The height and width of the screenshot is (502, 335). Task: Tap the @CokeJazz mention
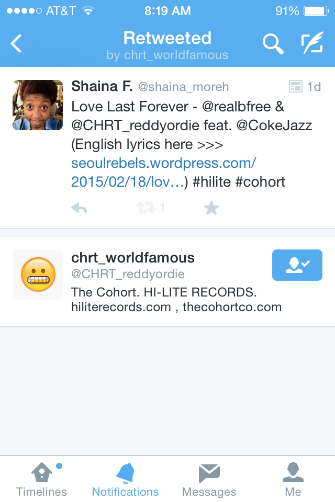[x=274, y=125]
